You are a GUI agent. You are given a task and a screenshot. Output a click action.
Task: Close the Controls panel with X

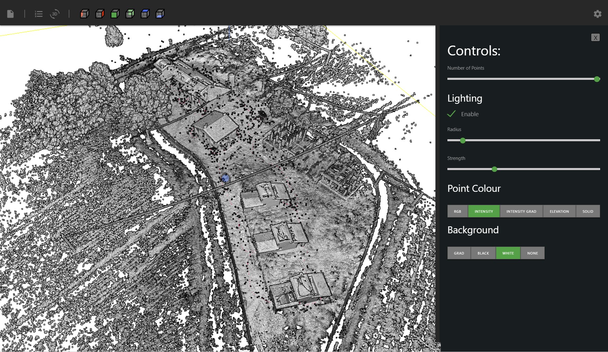(x=595, y=37)
